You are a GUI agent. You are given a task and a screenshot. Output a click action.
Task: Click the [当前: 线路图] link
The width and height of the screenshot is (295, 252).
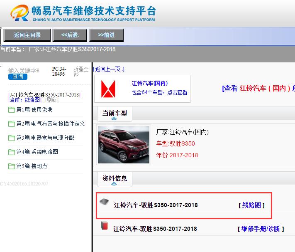pos(25,100)
